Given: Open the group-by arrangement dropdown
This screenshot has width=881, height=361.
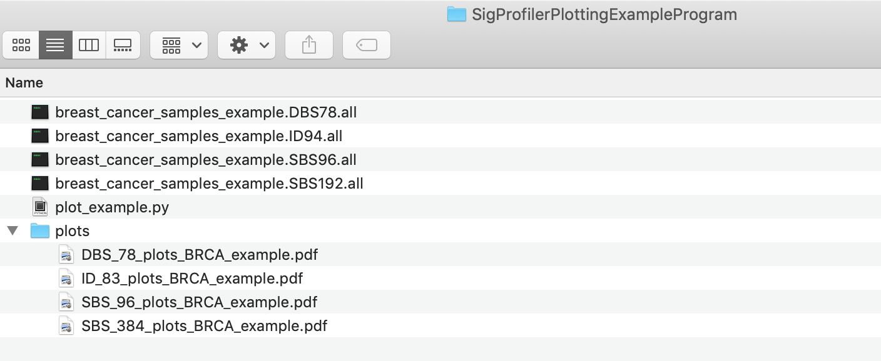Looking at the screenshot, I should point(179,45).
